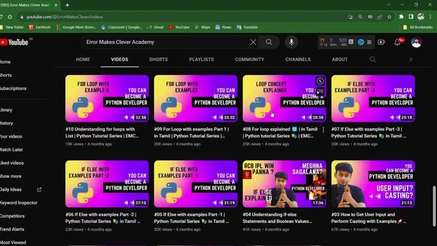Open the Classroom bookmark

[122, 27]
